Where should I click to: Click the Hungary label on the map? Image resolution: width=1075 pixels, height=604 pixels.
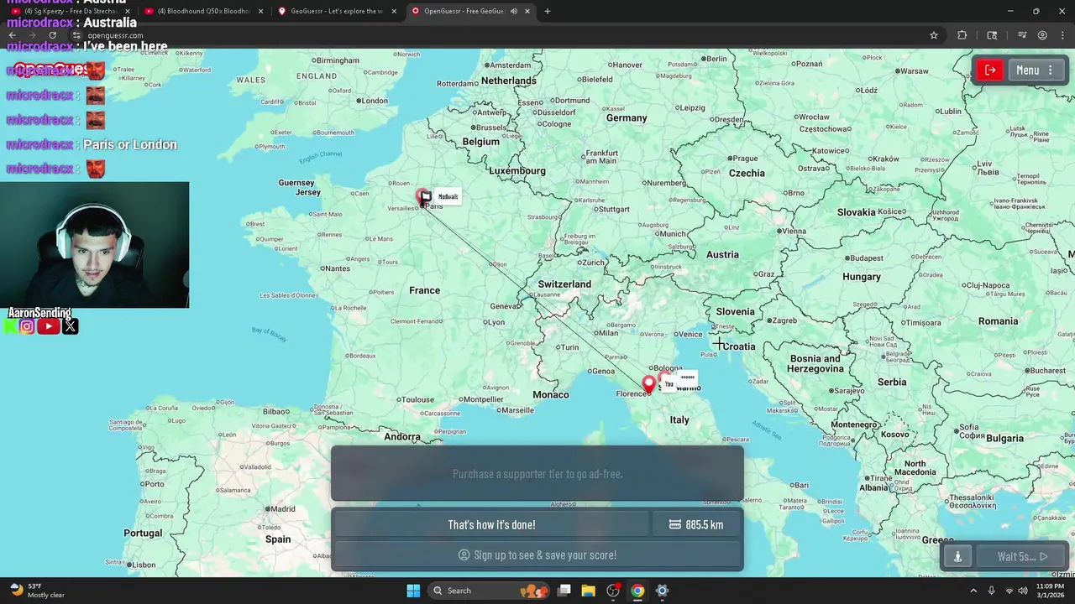click(862, 277)
